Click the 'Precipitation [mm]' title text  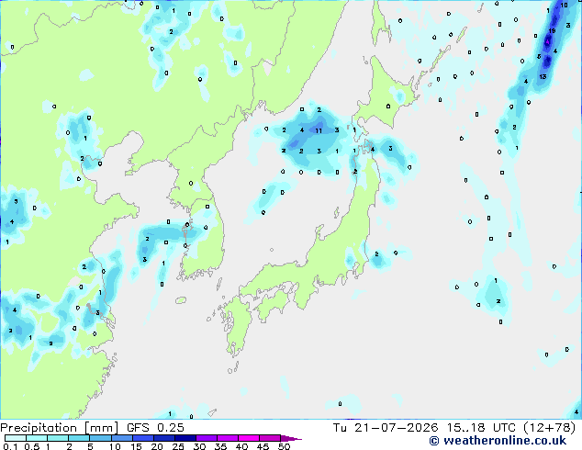coord(60,428)
